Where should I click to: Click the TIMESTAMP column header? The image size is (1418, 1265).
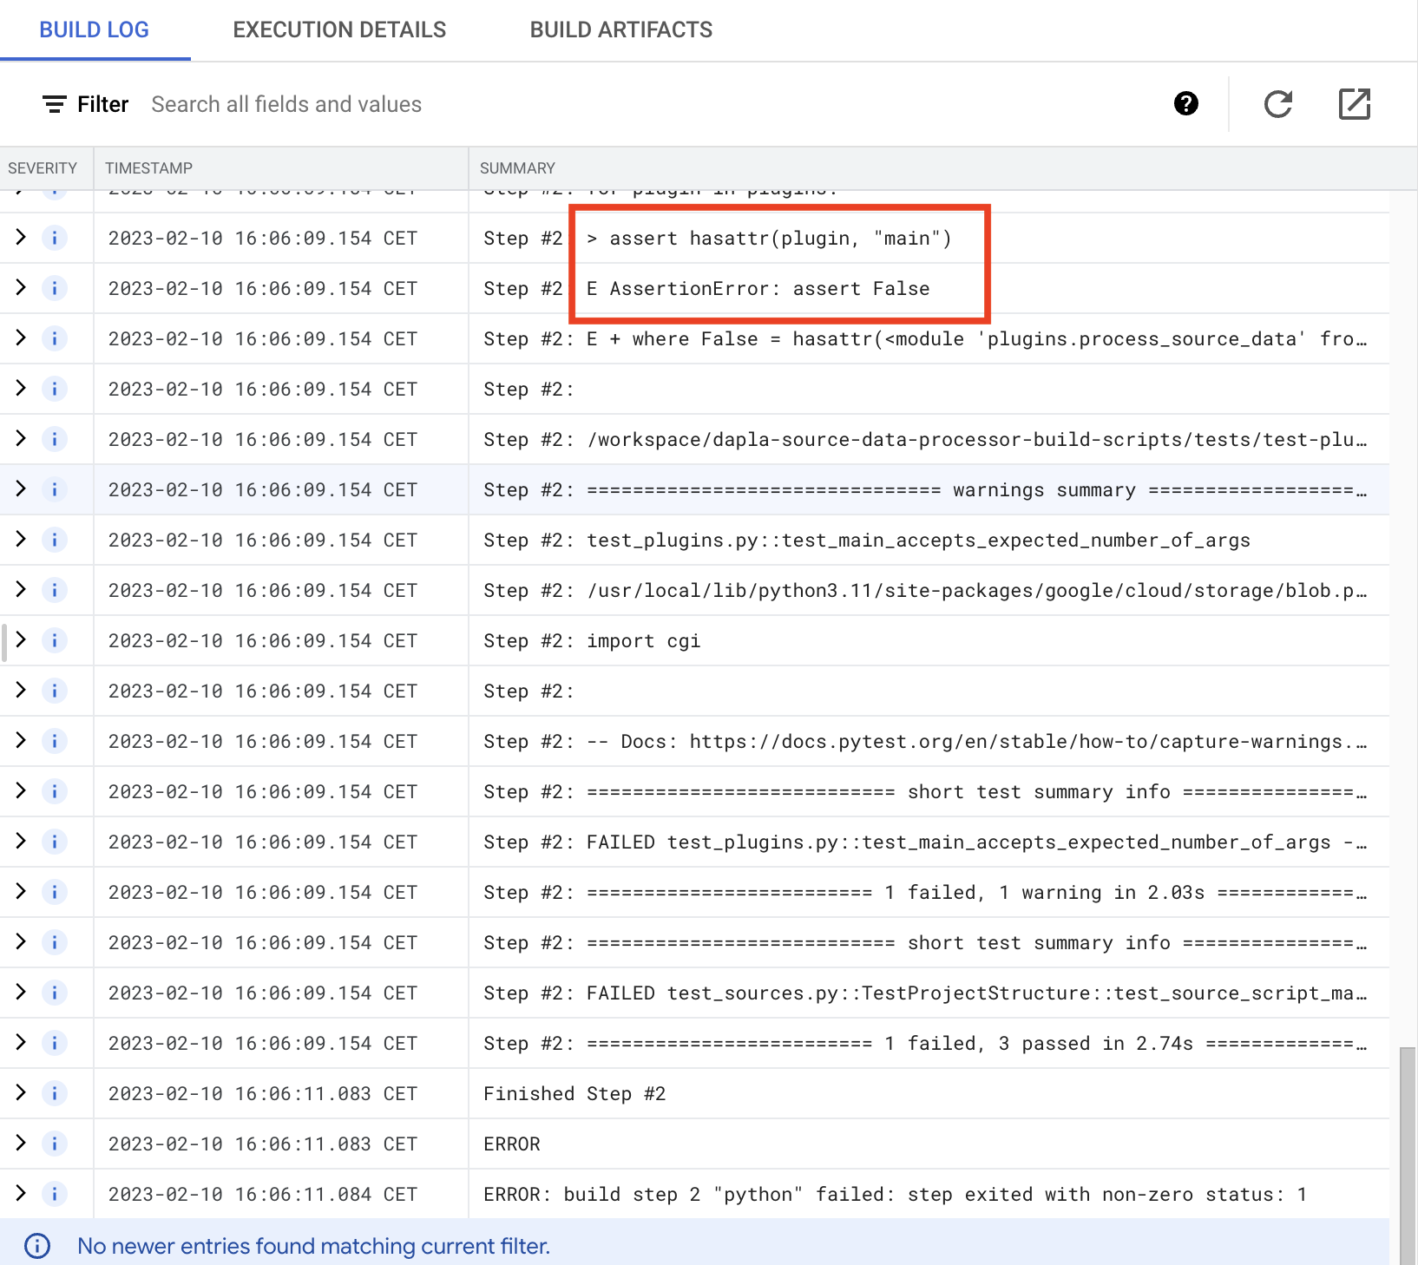148,168
